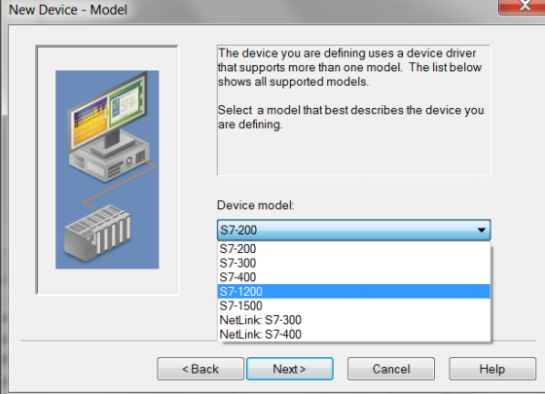Open Help for the device model page
Screen dimensions: 545x394
pos(492,369)
